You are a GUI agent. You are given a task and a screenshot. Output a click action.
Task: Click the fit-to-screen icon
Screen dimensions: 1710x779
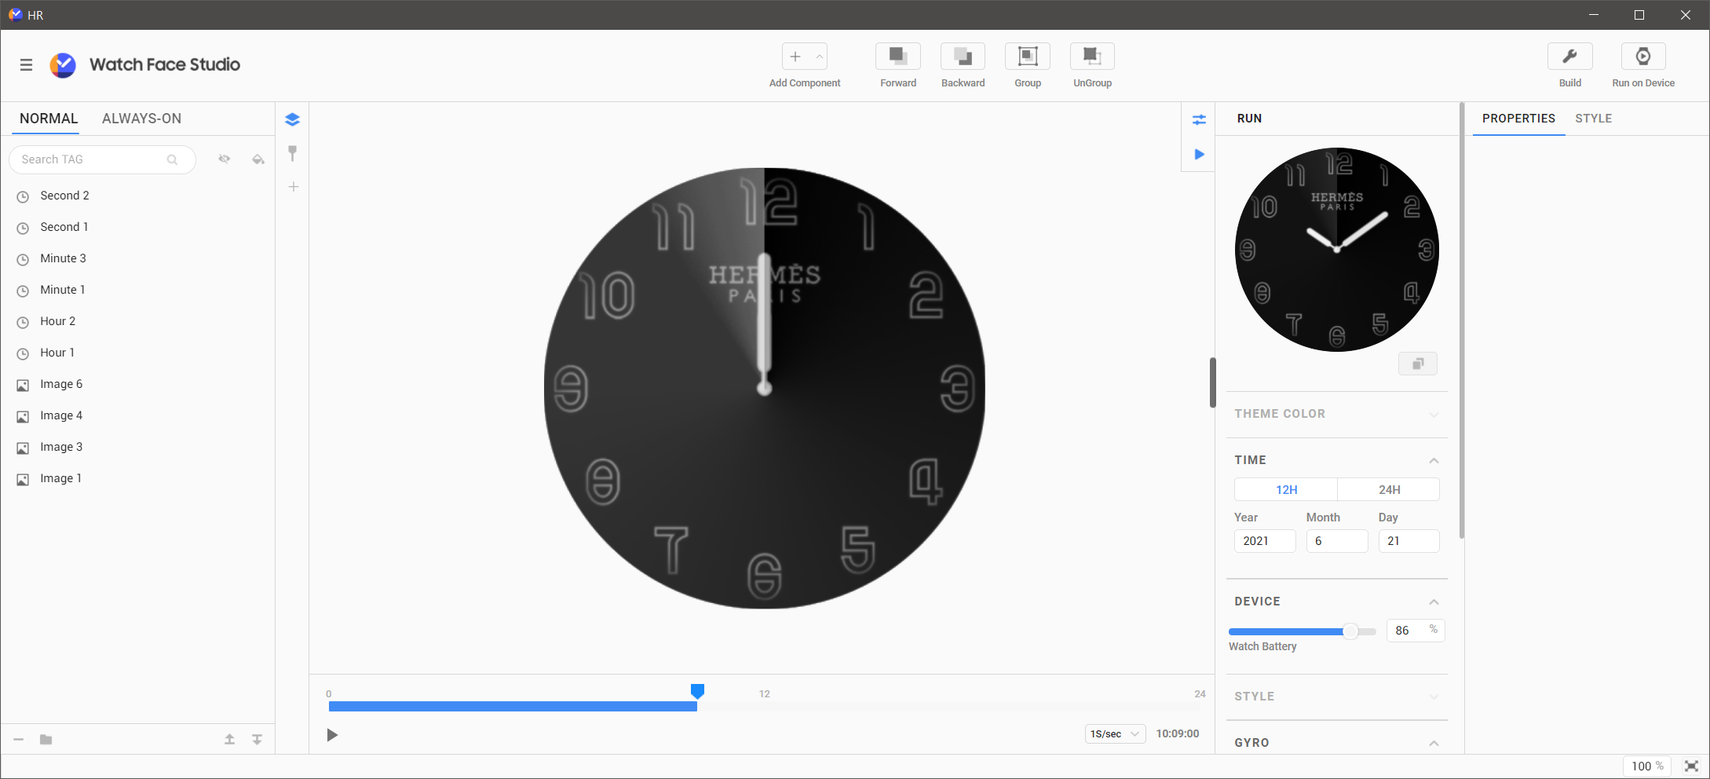(1691, 766)
